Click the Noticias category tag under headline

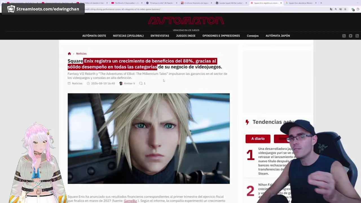point(77,83)
